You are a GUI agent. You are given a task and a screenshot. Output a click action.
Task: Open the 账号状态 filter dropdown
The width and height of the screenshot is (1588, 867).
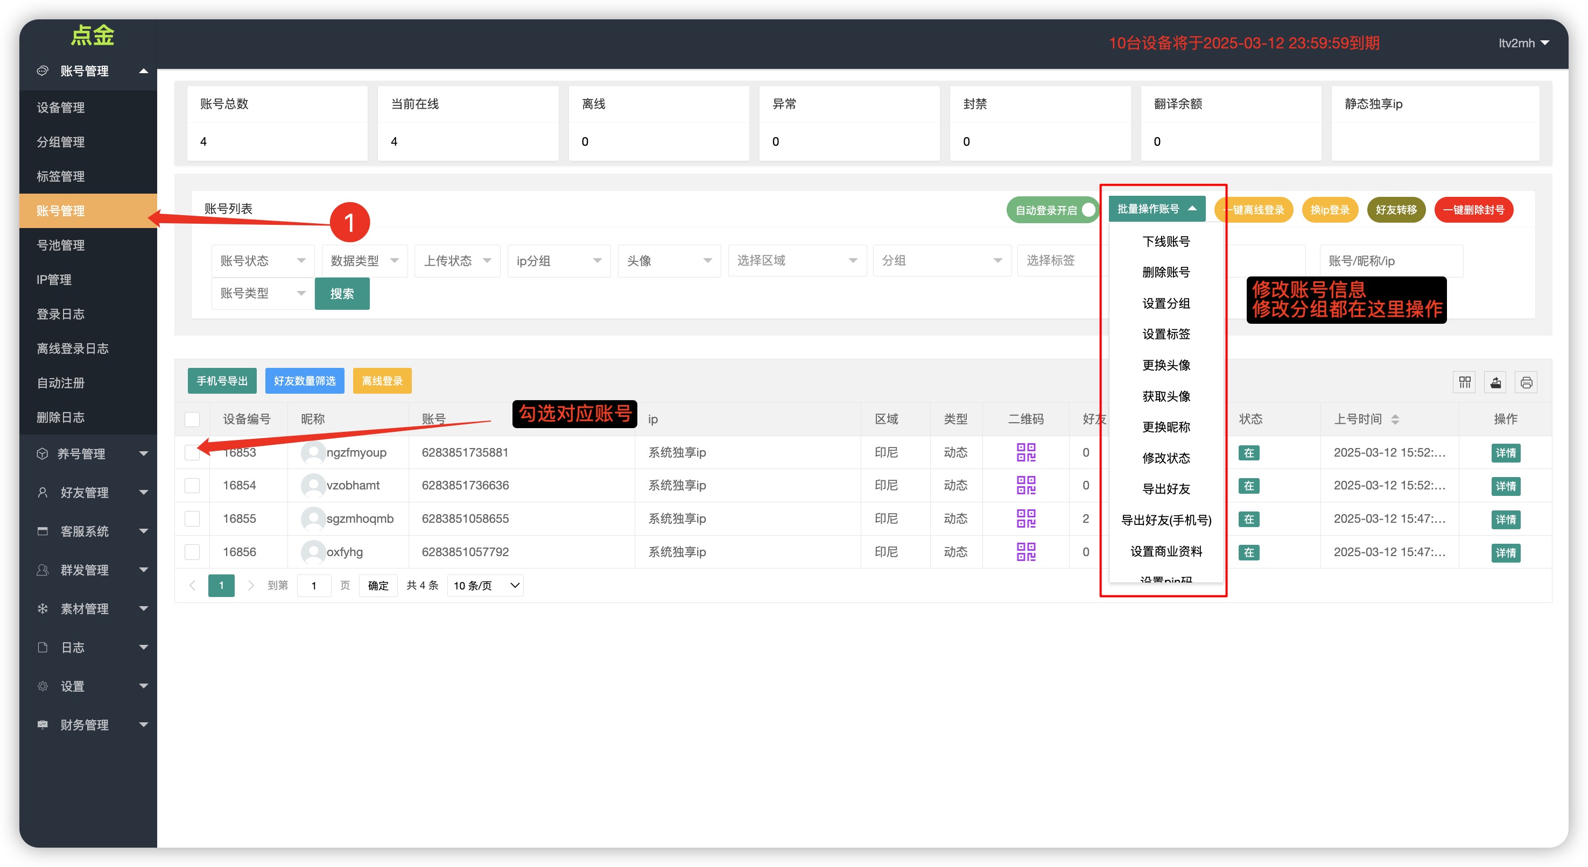[263, 260]
